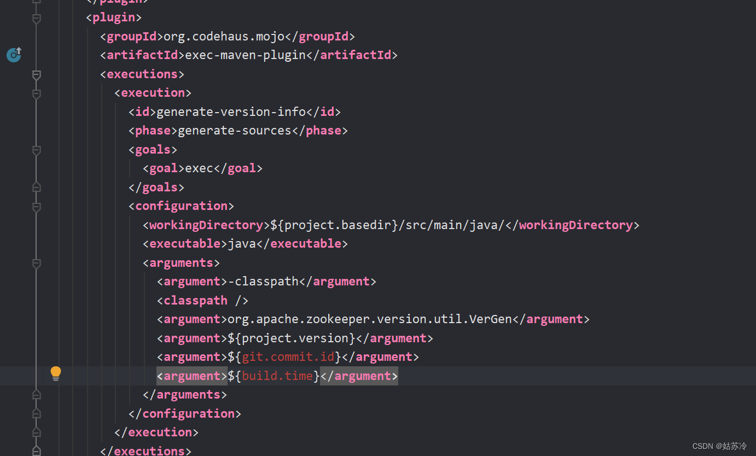Click the Maven reload project icon

(x=13, y=55)
